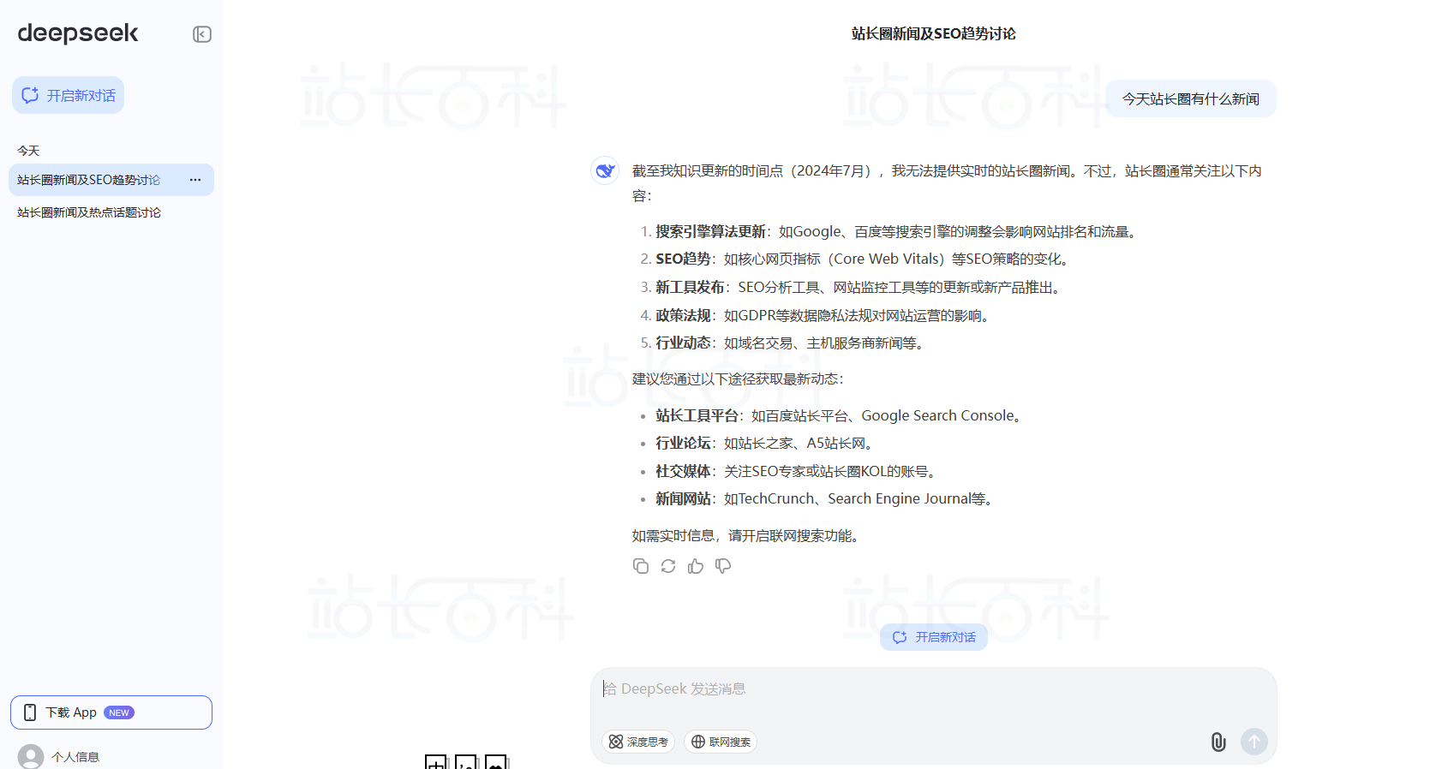Click the deepseek logo in the sidebar
Image resolution: width=1430 pixels, height=769 pixels.
[x=78, y=33]
